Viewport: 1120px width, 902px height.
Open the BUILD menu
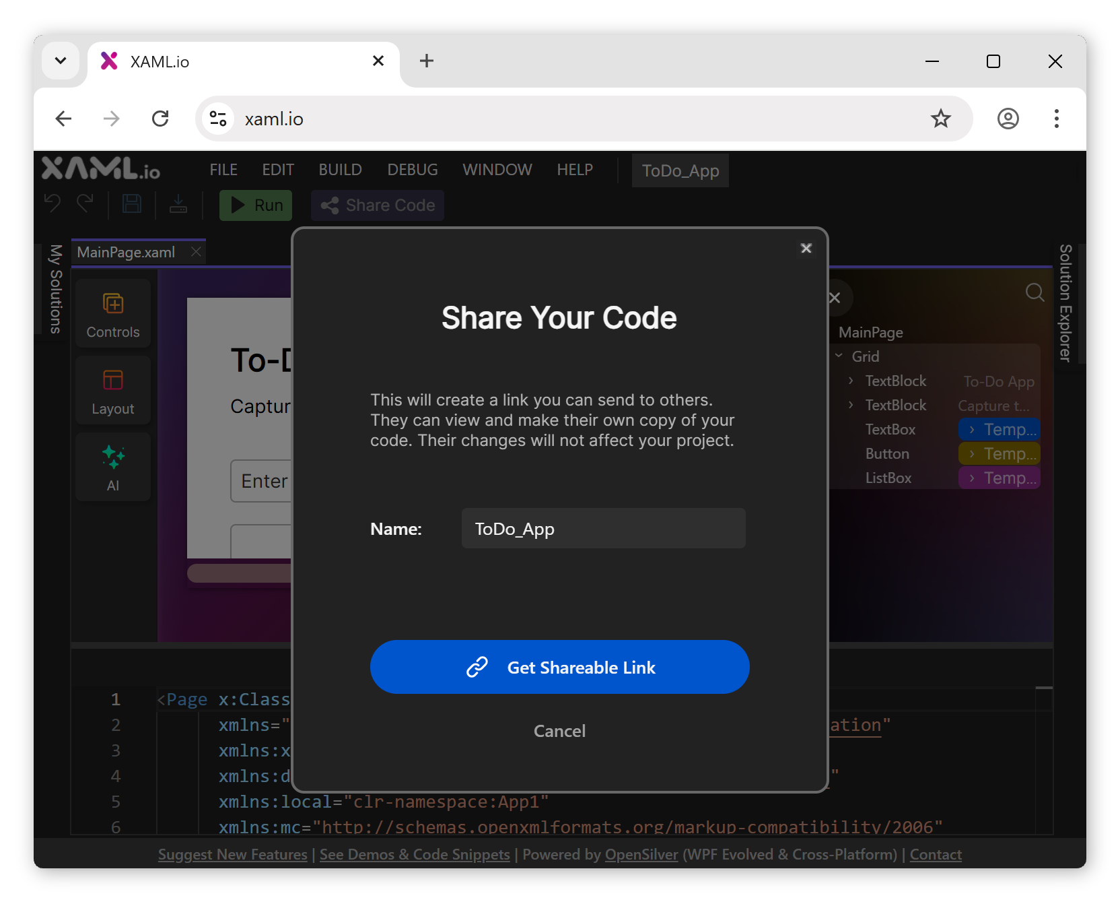pos(340,170)
